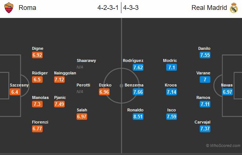This screenshot has height=155, width=242.
Task: Click the WhoScored.com copyright watermark
Action: tap(223, 145)
